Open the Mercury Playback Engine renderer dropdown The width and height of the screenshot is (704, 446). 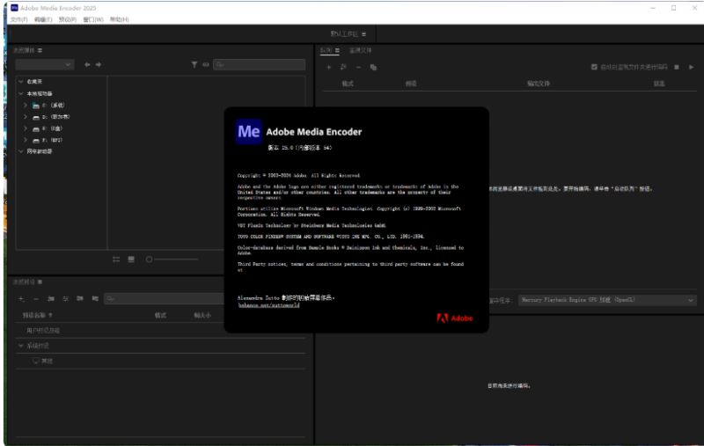[607, 300]
